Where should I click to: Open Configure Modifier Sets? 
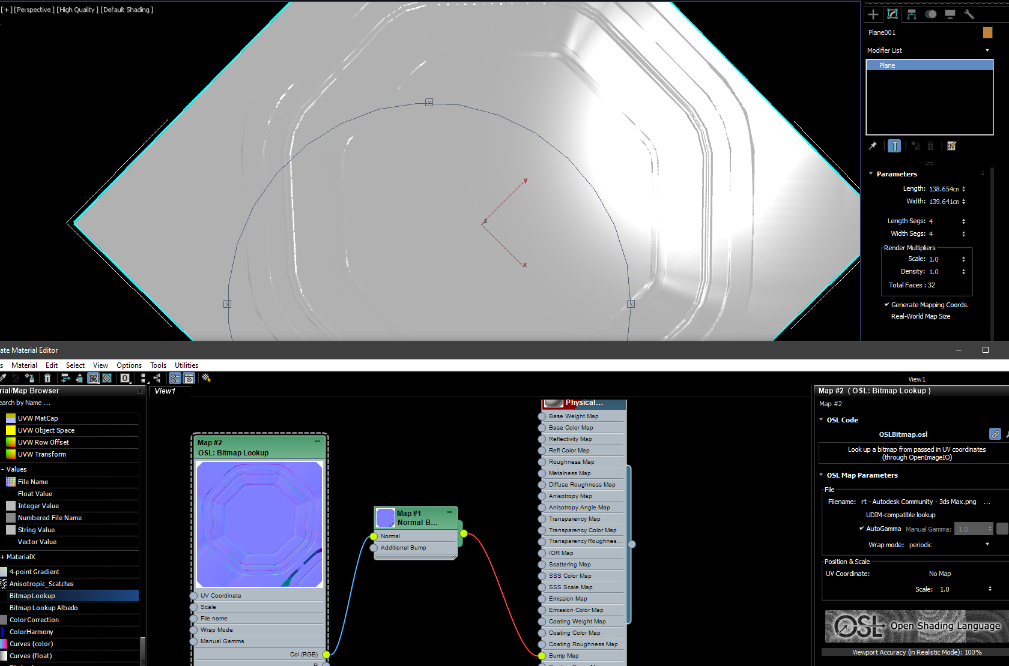click(x=951, y=146)
